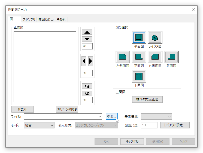Rotate view up with the up arrow
The image size is (203, 153).
[x=87, y=32]
